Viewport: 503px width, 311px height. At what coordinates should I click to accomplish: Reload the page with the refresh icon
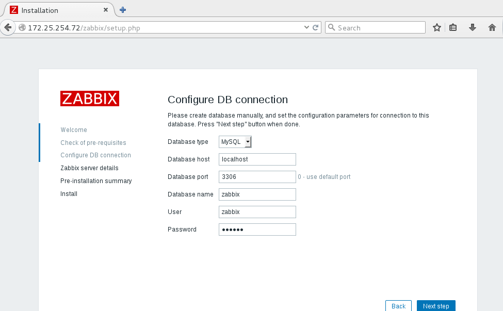click(x=315, y=27)
